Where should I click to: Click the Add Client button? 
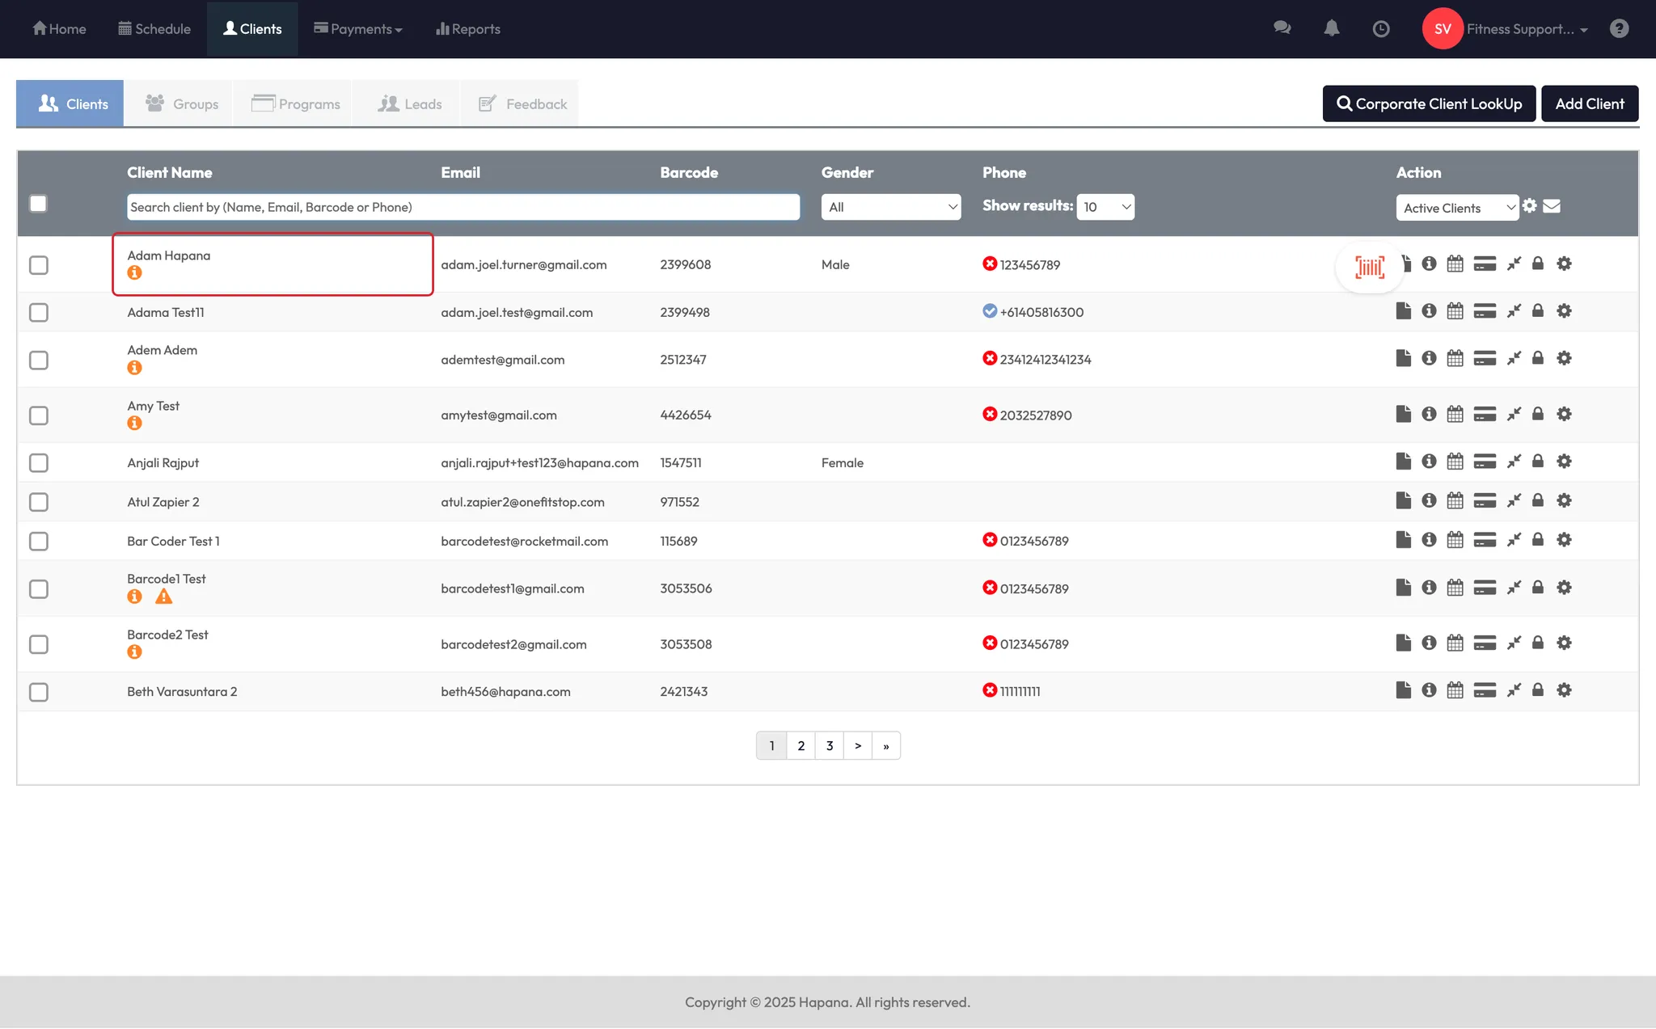pos(1589,103)
